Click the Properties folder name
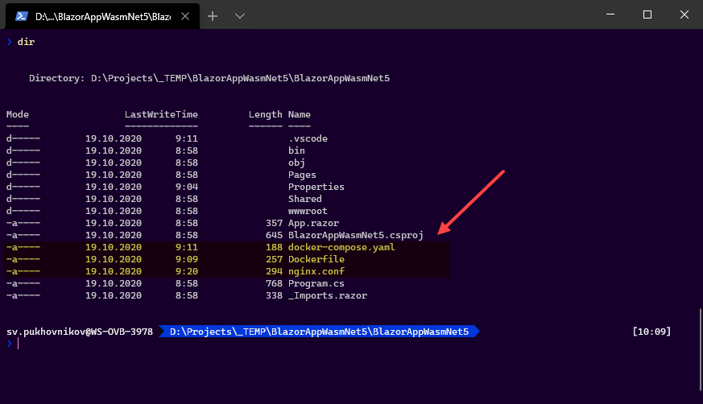703x404 pixels. point(316,188)
